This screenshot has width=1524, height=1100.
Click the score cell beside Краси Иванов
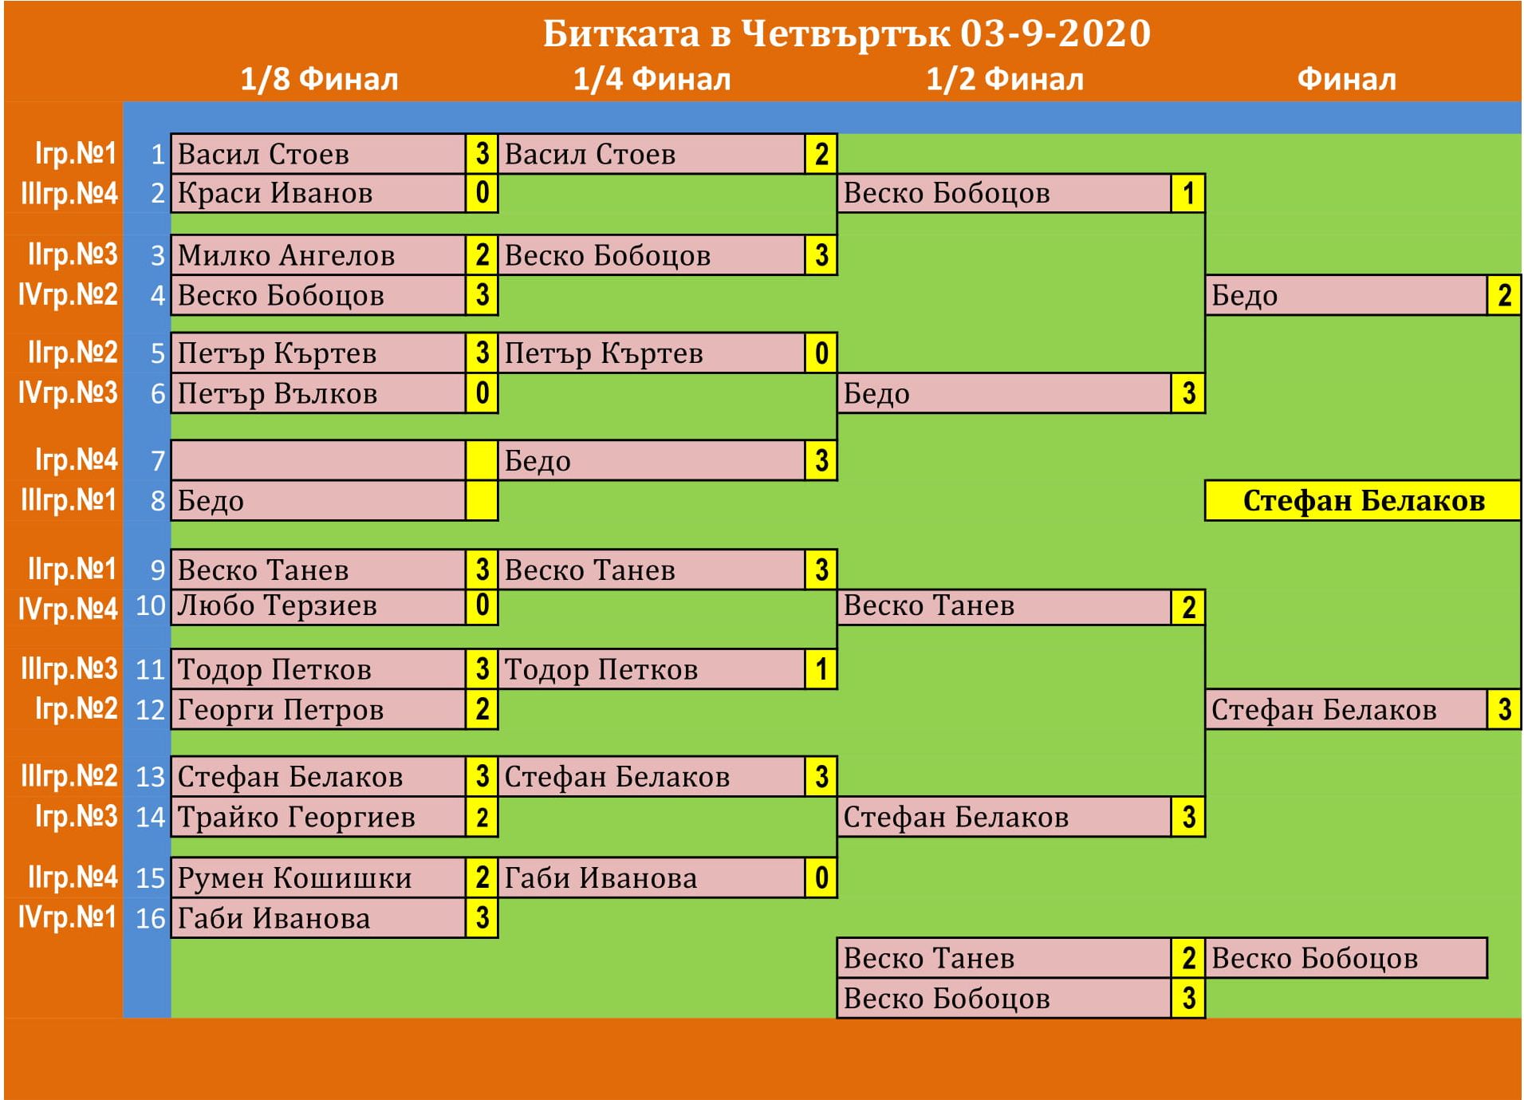click(x=482, y=193)
